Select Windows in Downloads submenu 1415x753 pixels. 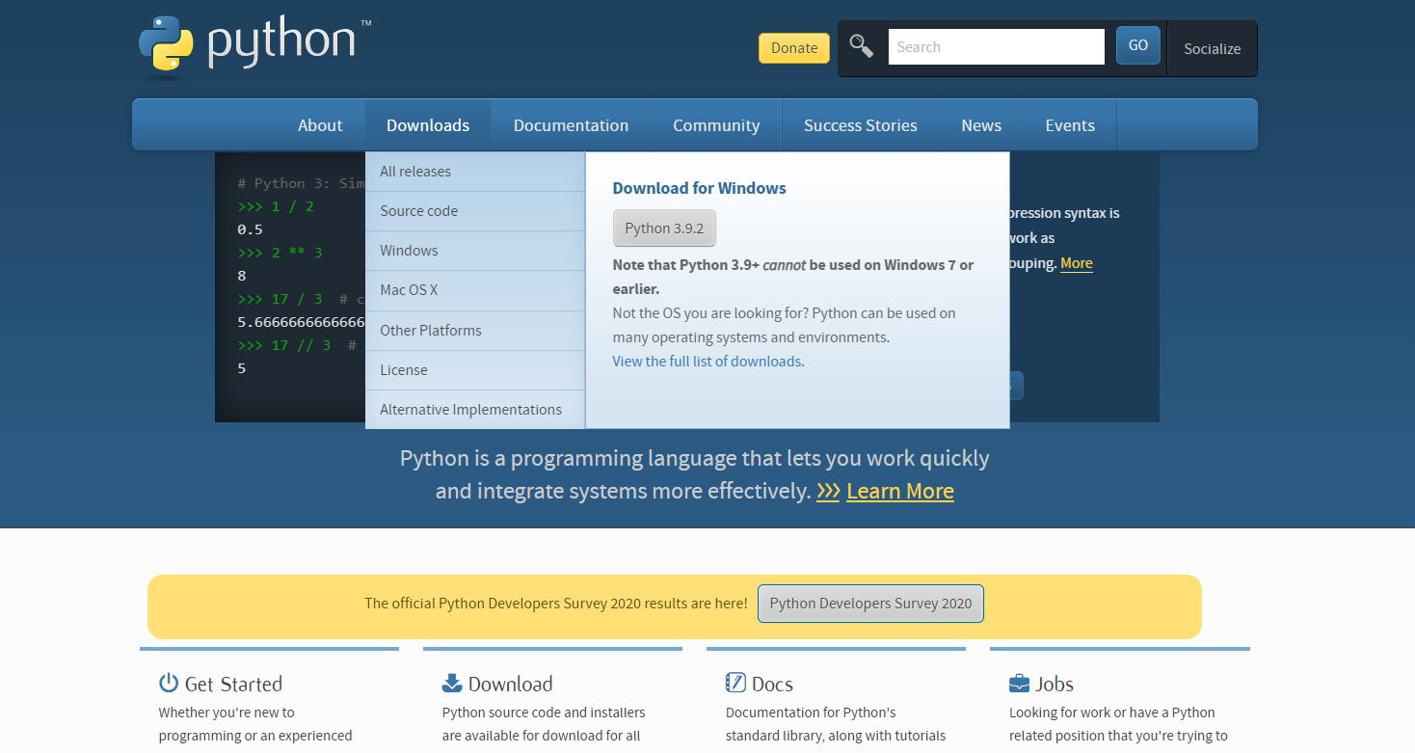tap(475, 251)
